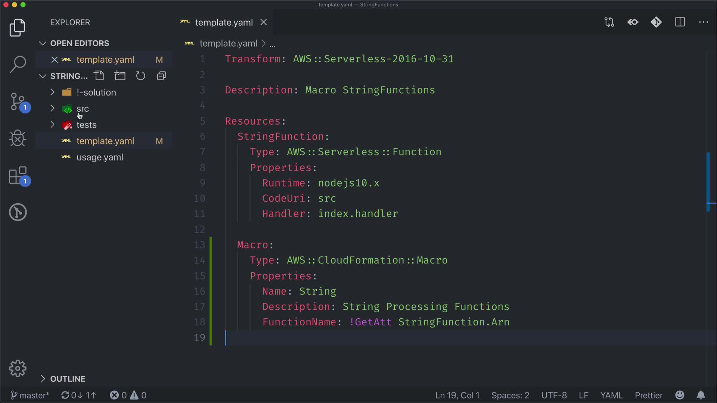The image size is (717, 403).
Task: Change the YAML language mode
Action: pos(611,395)
